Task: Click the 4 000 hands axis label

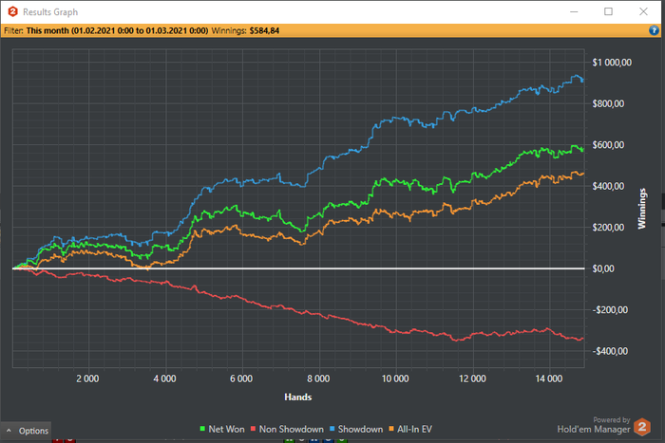Action: (164, 378)
